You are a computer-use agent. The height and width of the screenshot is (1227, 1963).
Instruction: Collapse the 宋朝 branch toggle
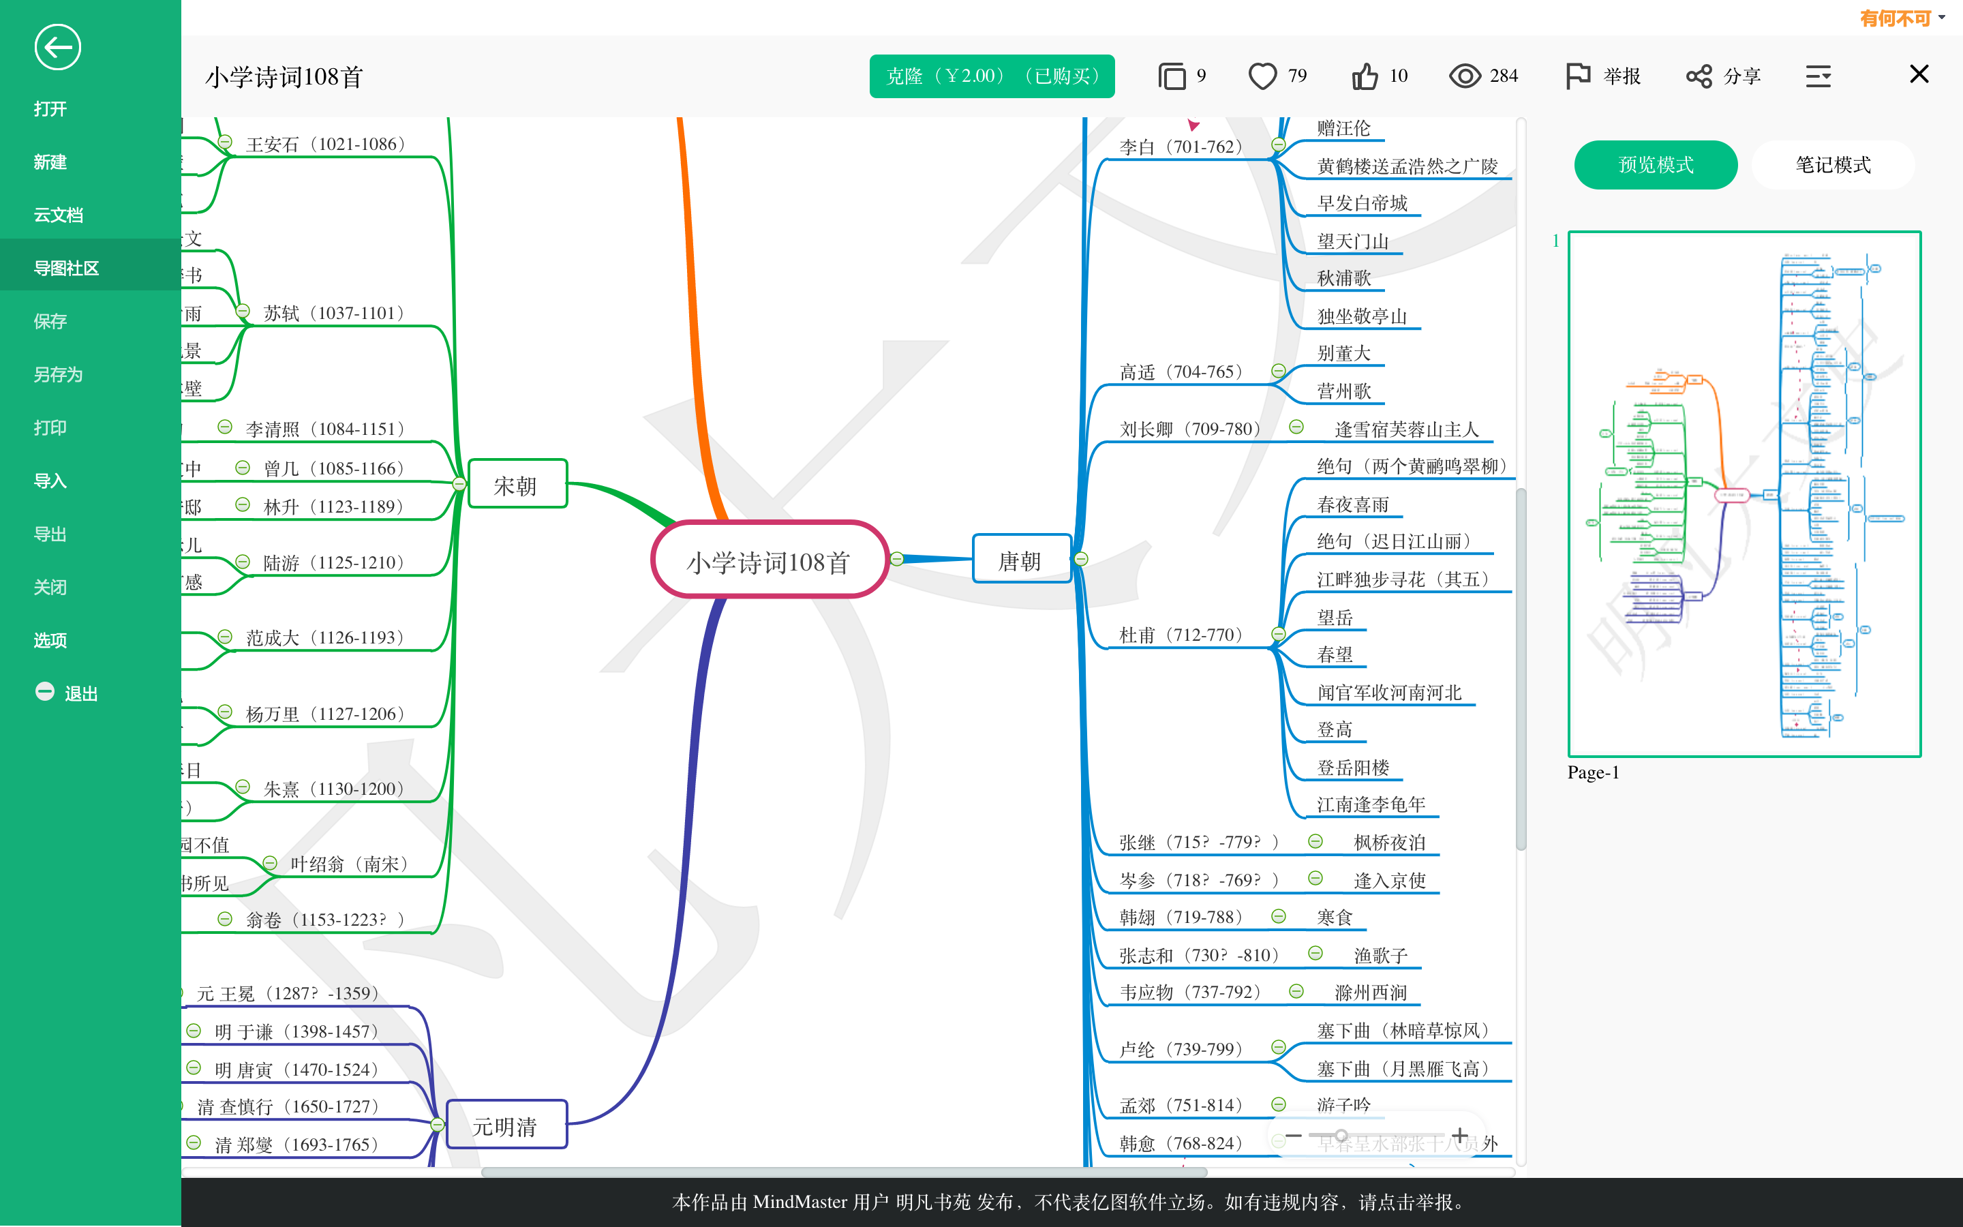459,484
